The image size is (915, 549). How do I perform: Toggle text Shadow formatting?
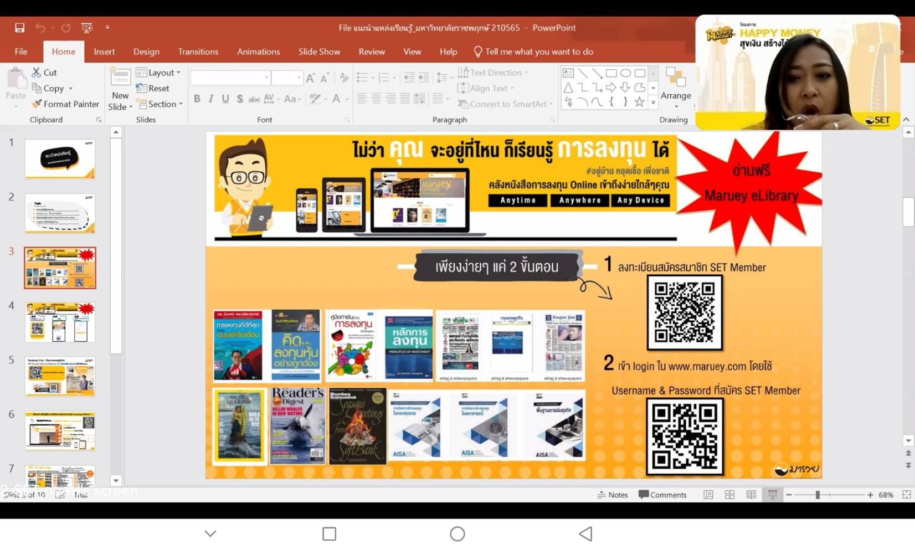(x=240, y=99)
